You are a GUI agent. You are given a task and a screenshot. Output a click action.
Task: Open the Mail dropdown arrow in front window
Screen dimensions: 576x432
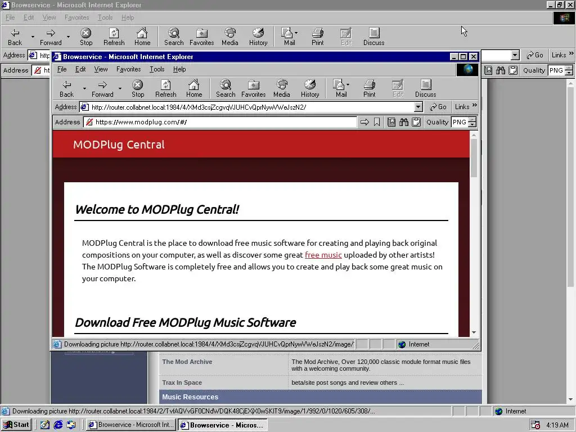348,84
